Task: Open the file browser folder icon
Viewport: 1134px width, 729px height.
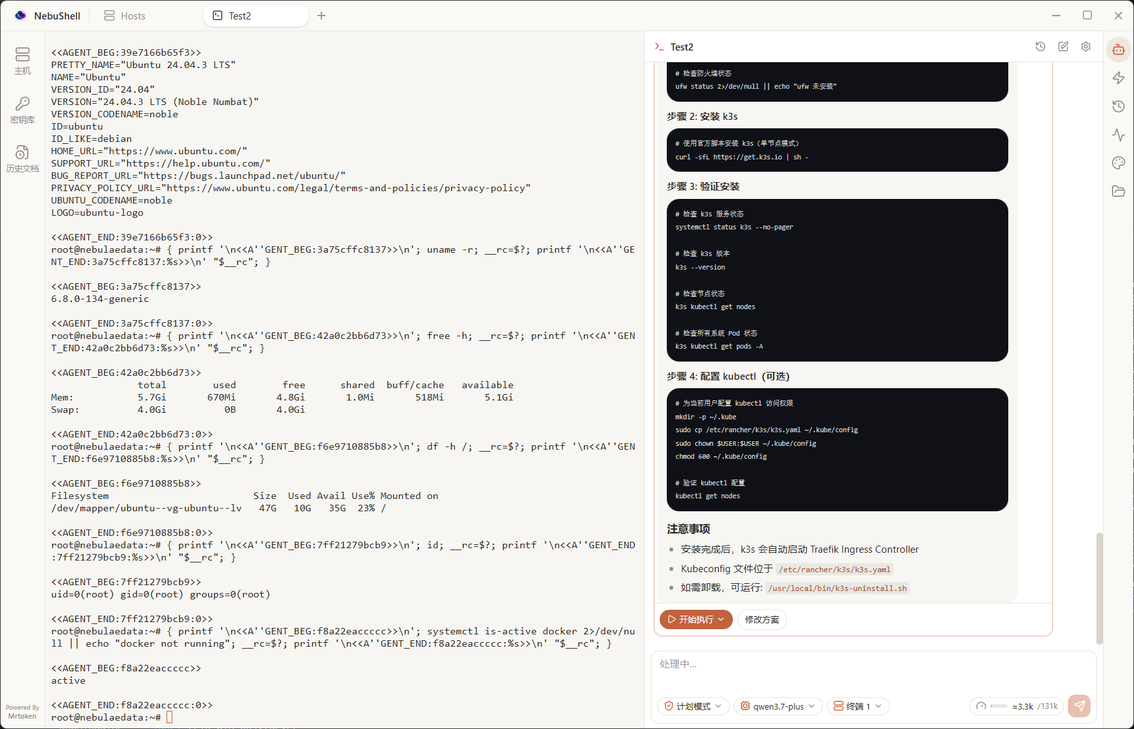Action: (x=1118, y=191)
